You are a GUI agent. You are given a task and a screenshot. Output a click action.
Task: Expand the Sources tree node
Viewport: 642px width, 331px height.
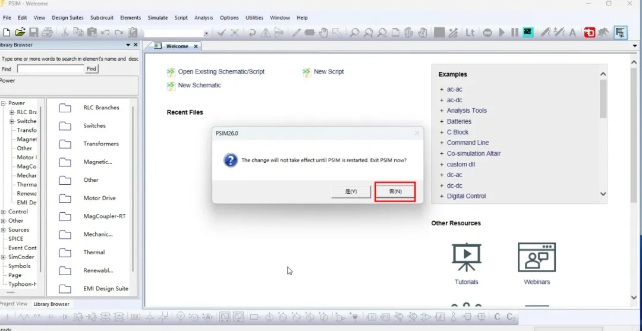[4, 230]
